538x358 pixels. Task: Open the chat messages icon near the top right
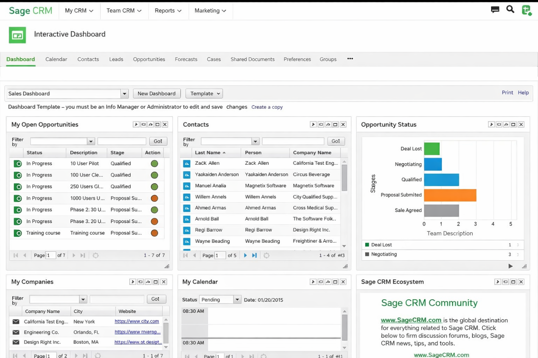click(x=495, y=9)
